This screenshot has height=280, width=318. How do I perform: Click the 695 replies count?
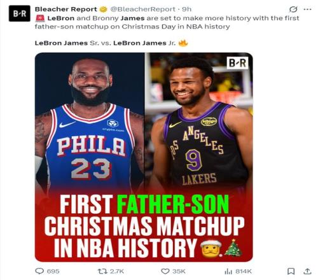click(53, 271)
